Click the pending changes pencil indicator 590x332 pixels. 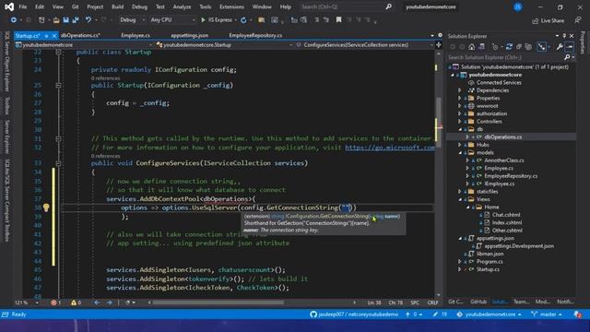[x=440, y=314]
